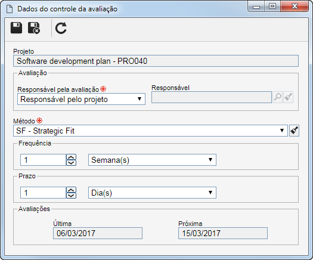Open the Semana(s) frequency unit dropdown

click(x=152, y=160)
